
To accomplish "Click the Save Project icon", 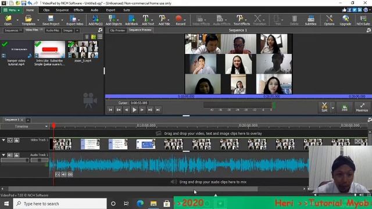I will (x=51, y=20).
